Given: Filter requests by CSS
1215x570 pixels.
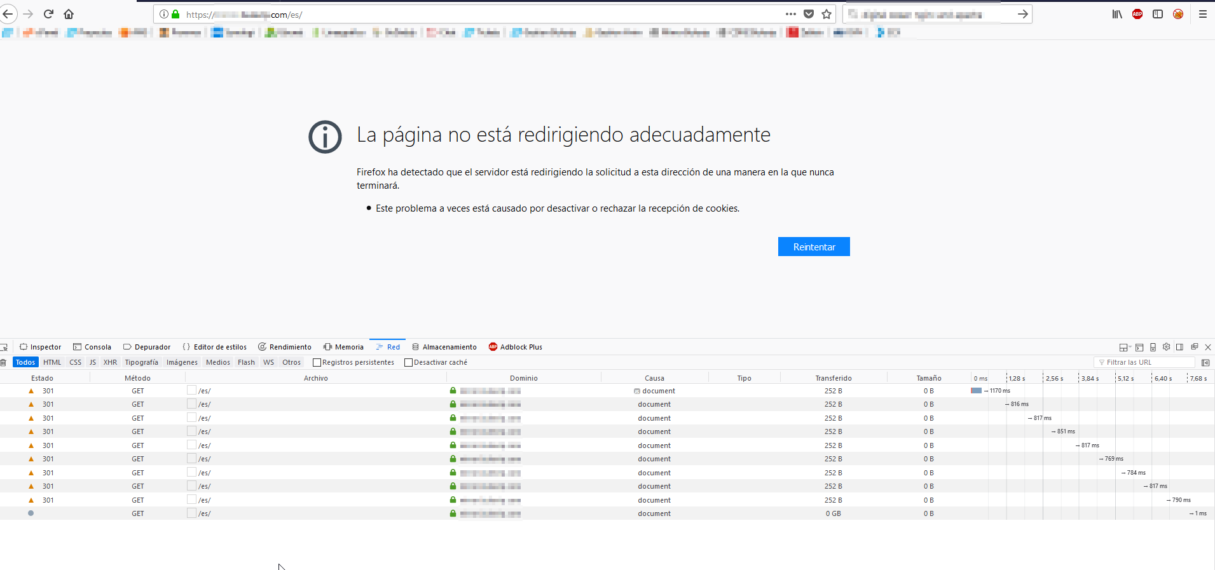Looking at the screenshot, I should pos(76,362).
